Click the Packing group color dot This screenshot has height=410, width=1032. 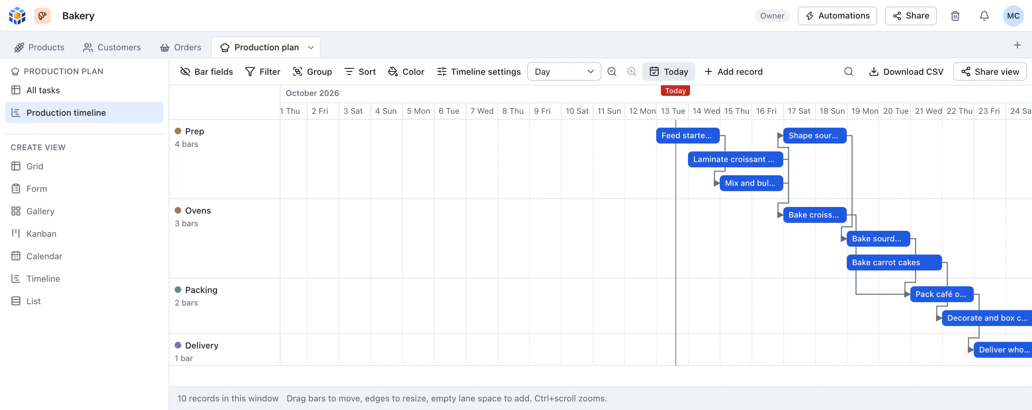pos(178,290)
